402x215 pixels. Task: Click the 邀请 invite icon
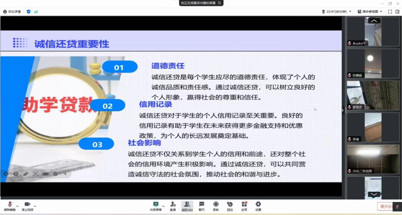pos(173,206)
